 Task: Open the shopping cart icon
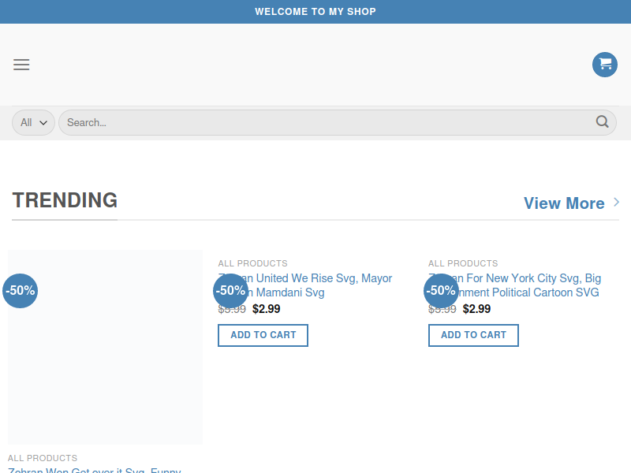[605, 65]
